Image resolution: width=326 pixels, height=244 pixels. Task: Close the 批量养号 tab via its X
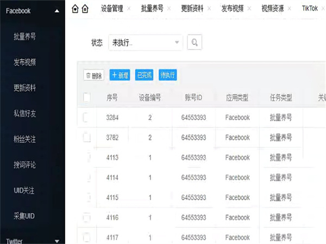[169, 9]
